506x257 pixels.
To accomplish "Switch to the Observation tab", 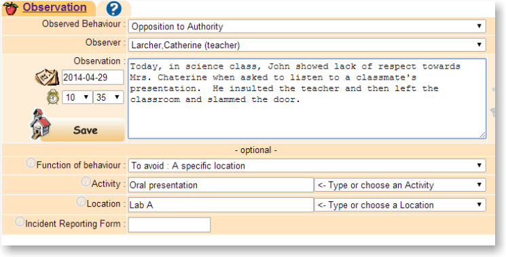I will pyautogui.click(x=54, y=7).
